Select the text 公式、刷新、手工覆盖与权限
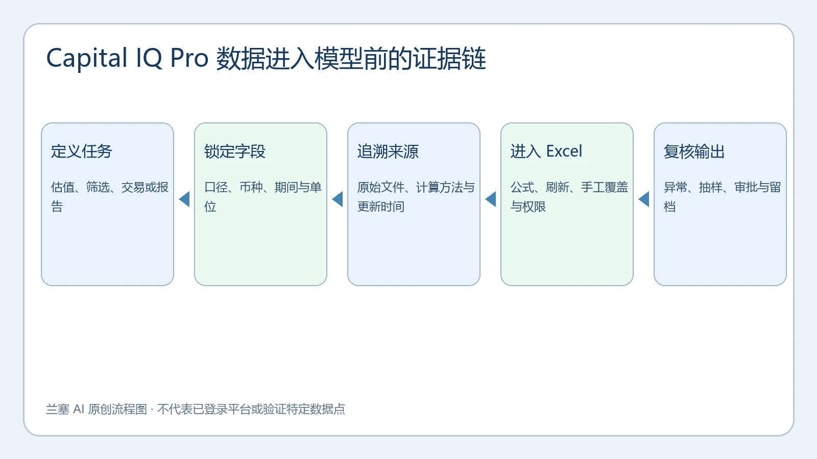Screen dimensions: 817x459 tap(569, 197)
